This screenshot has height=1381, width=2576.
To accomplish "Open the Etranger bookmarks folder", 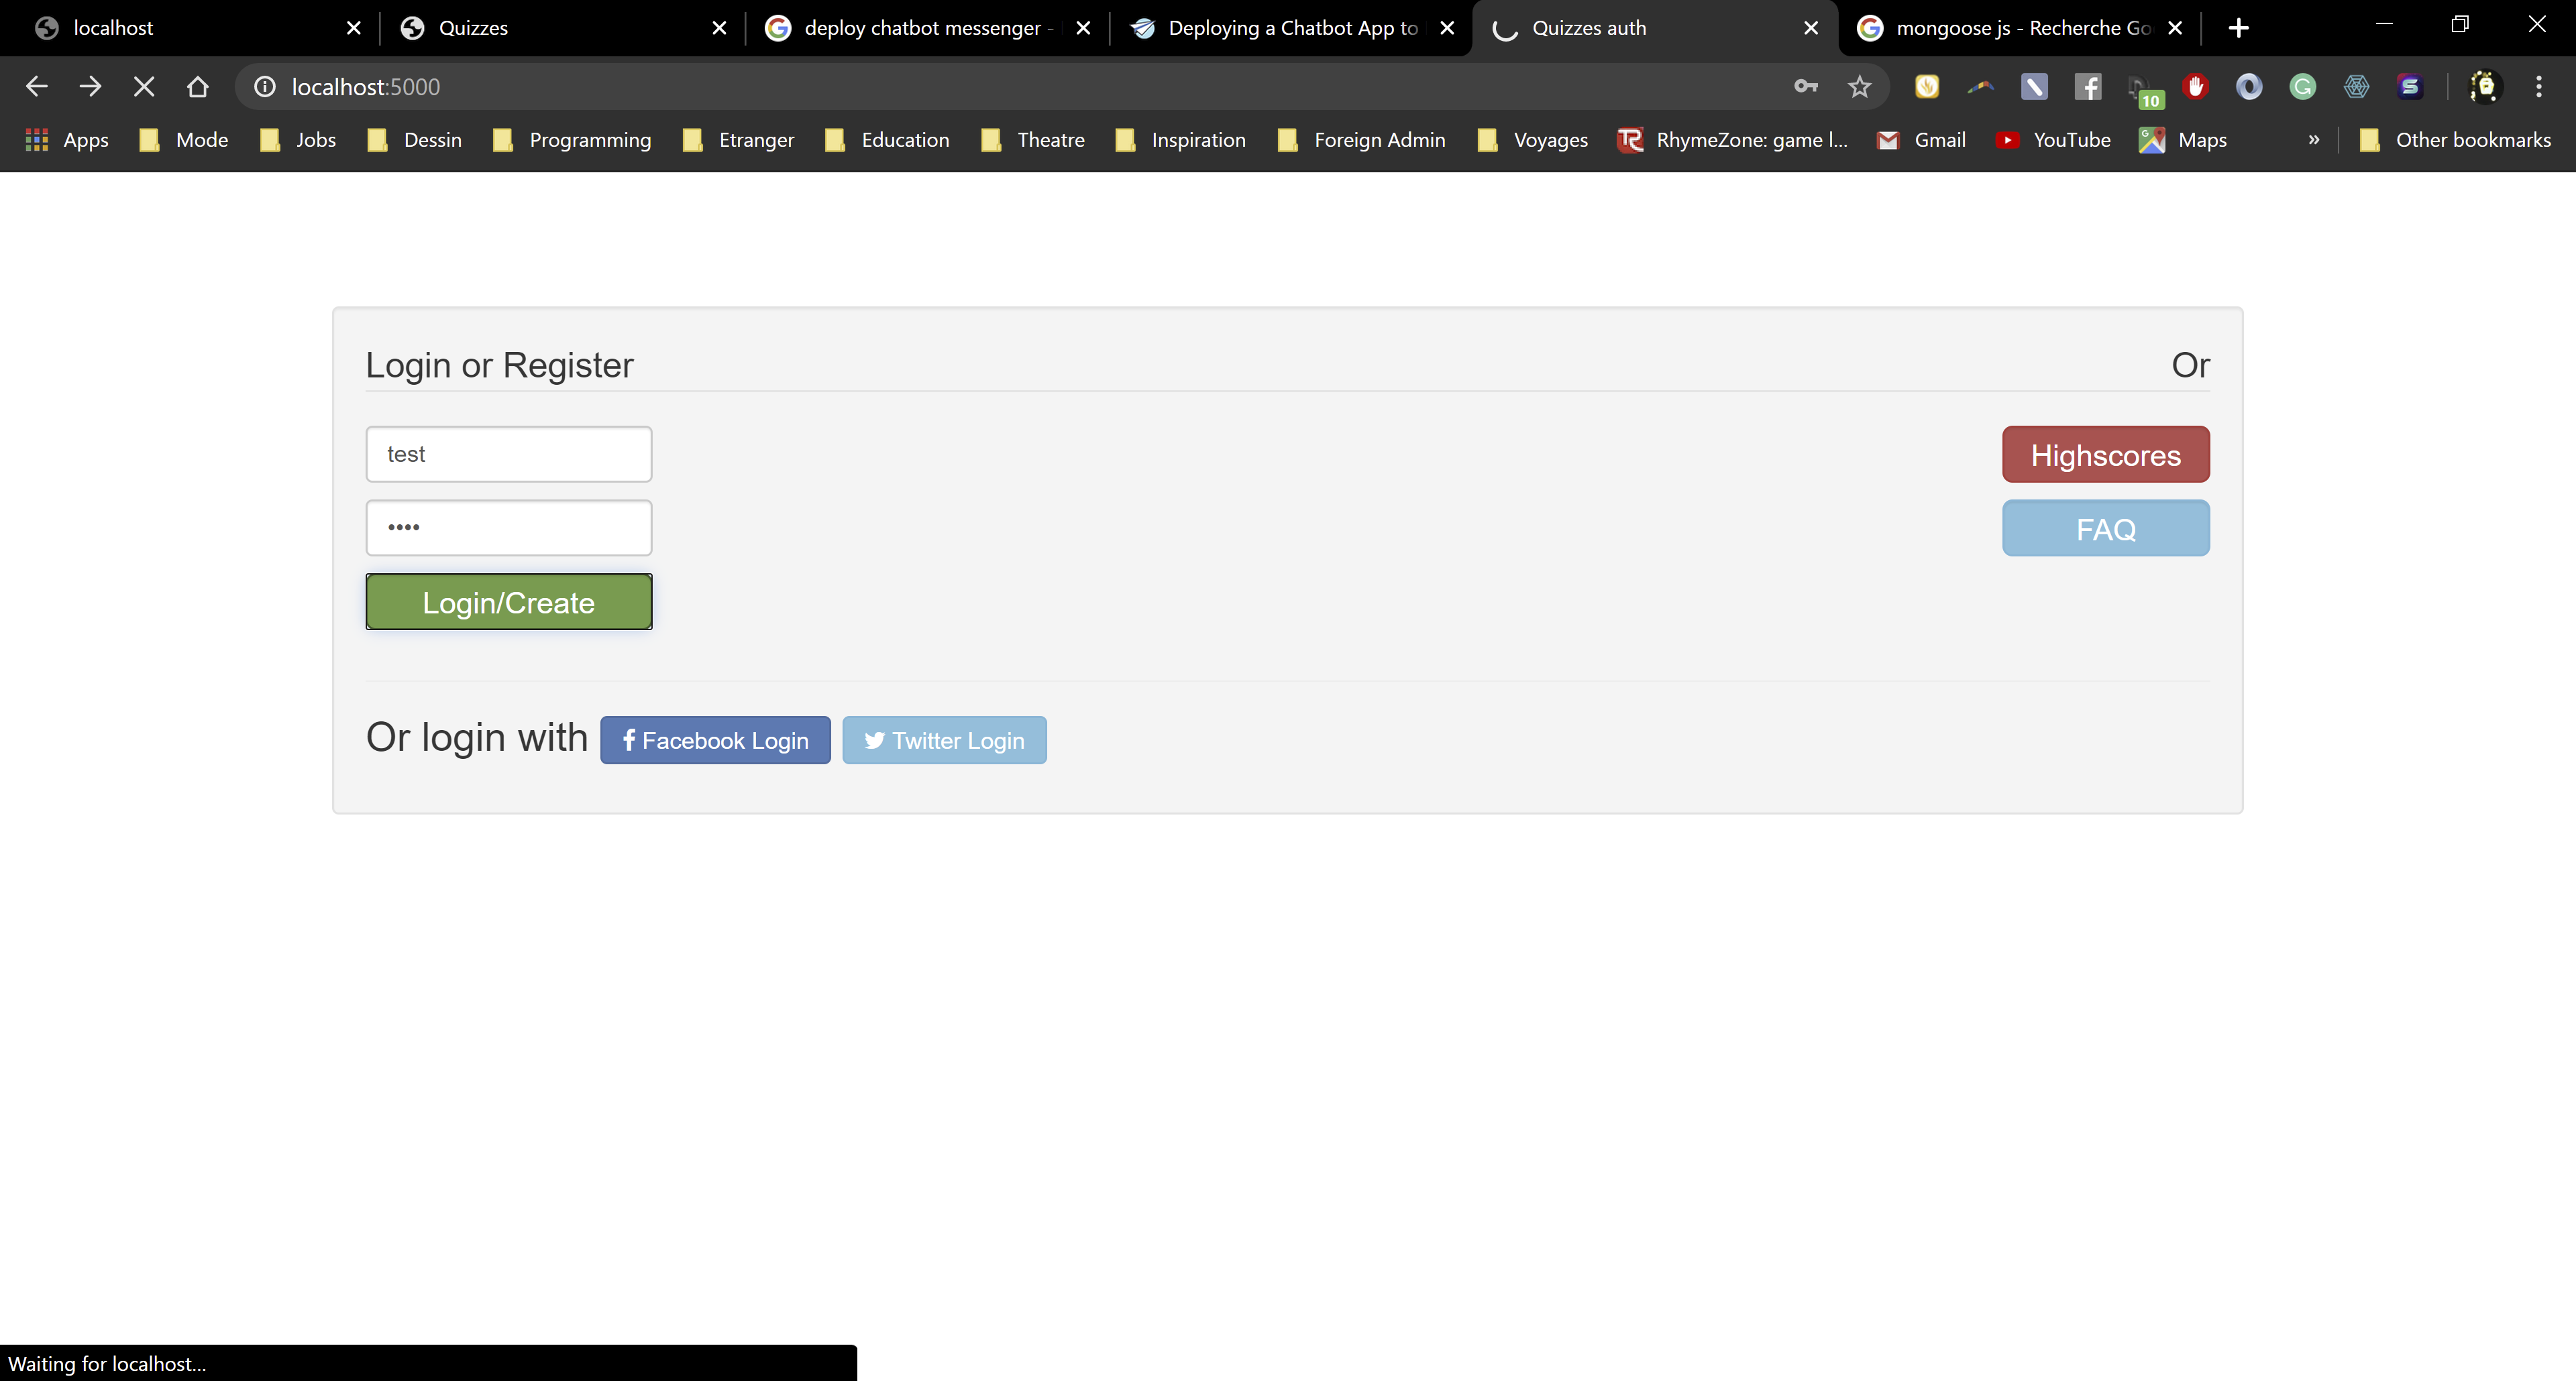I will tap(738, 140).
